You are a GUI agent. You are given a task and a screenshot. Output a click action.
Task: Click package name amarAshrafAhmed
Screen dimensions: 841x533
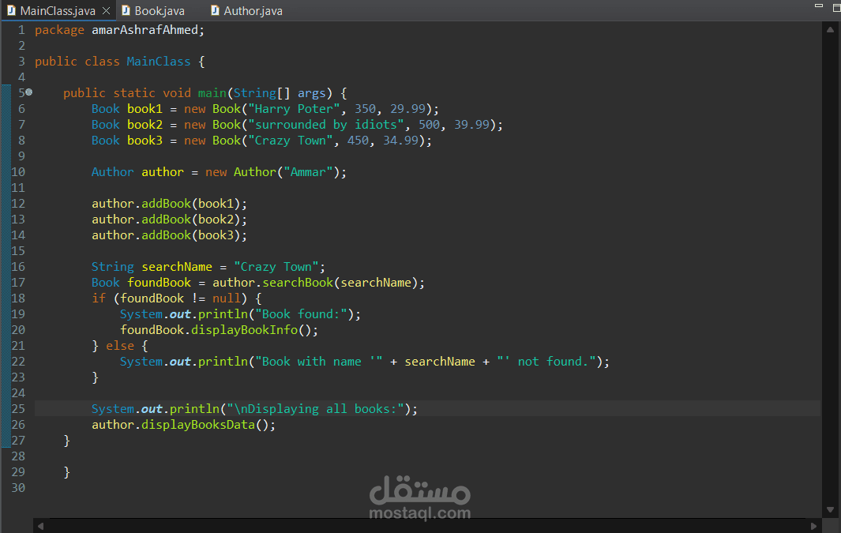(x=145, y=30)
